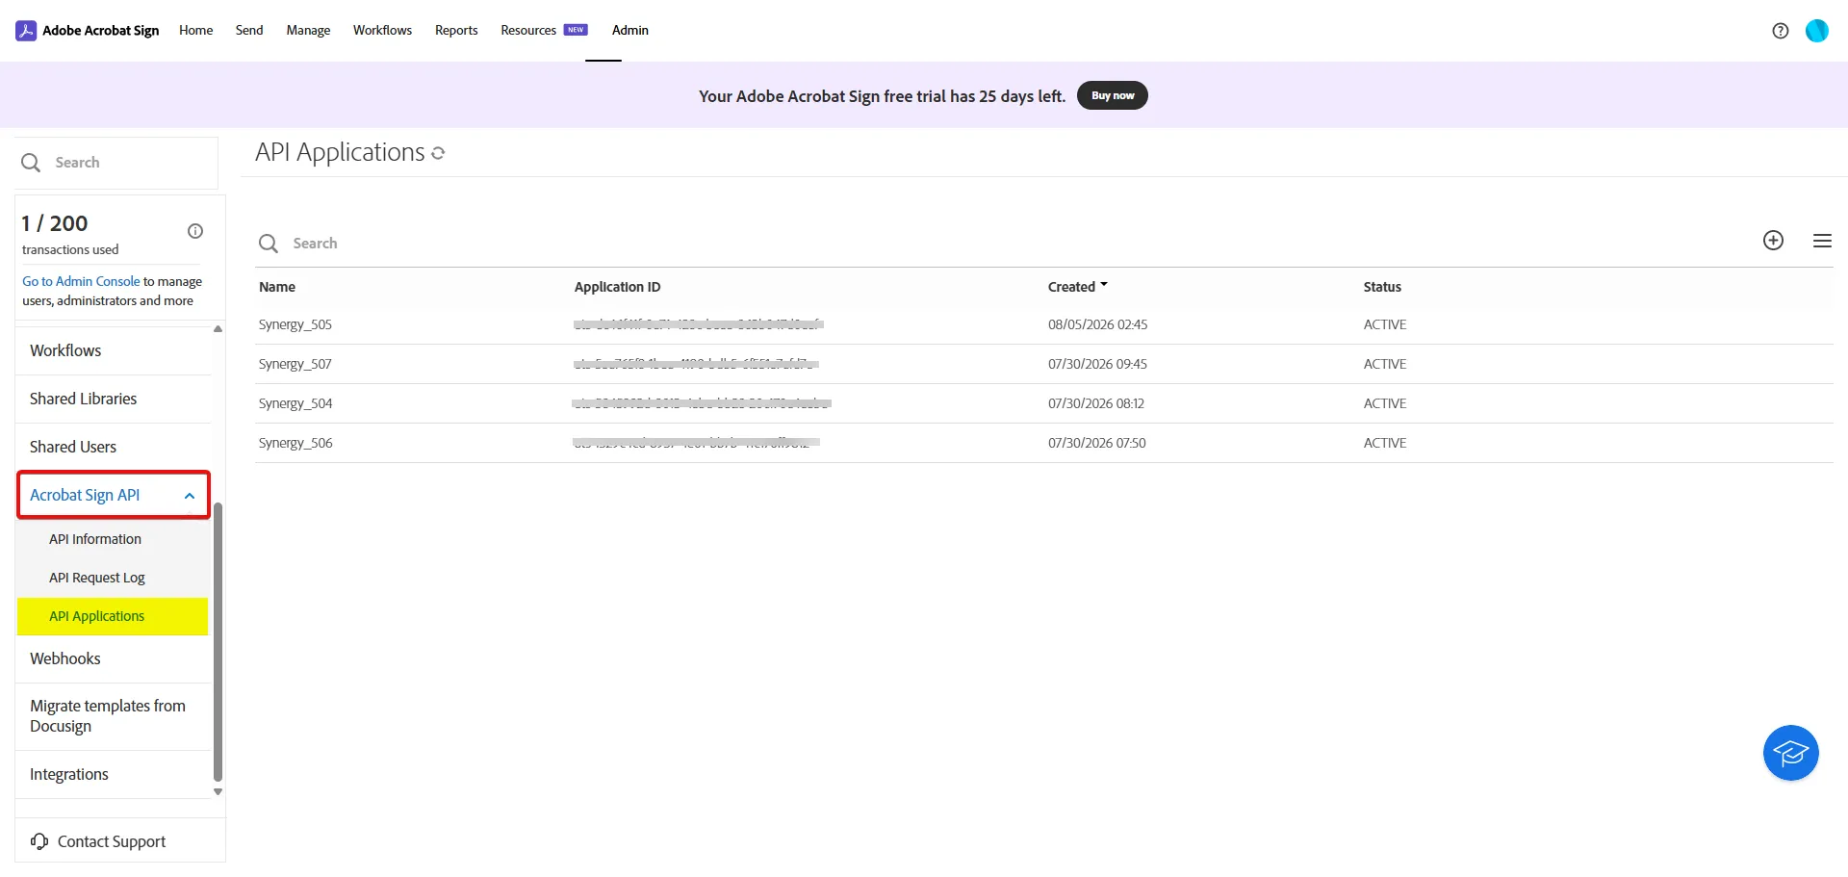
Task: Click Contact Support link
Action: click(x=112, y=841)
